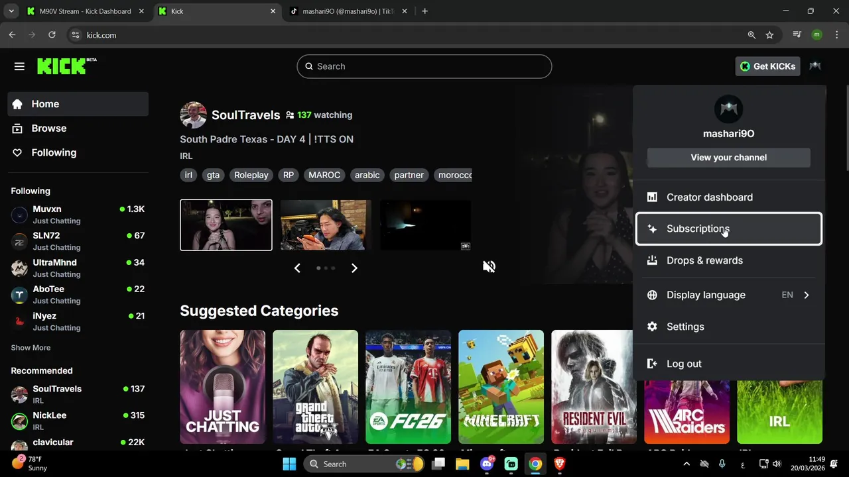Click the 'arabic' tag
The height and width of the screenshot is (477, 849).
tap(367, 175)
